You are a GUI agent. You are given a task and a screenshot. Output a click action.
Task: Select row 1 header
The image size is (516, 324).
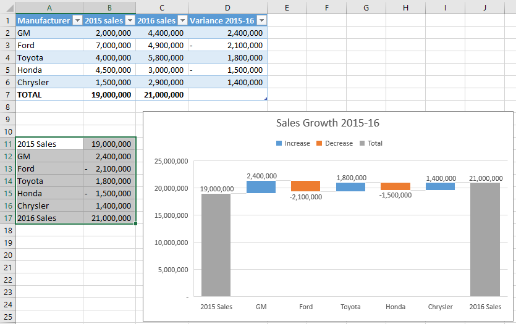tap(7, 21)
